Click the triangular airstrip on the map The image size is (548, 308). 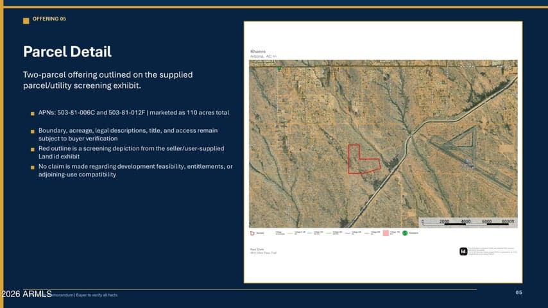coord(463,139)
